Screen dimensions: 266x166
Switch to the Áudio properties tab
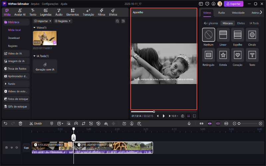point(221,13)
